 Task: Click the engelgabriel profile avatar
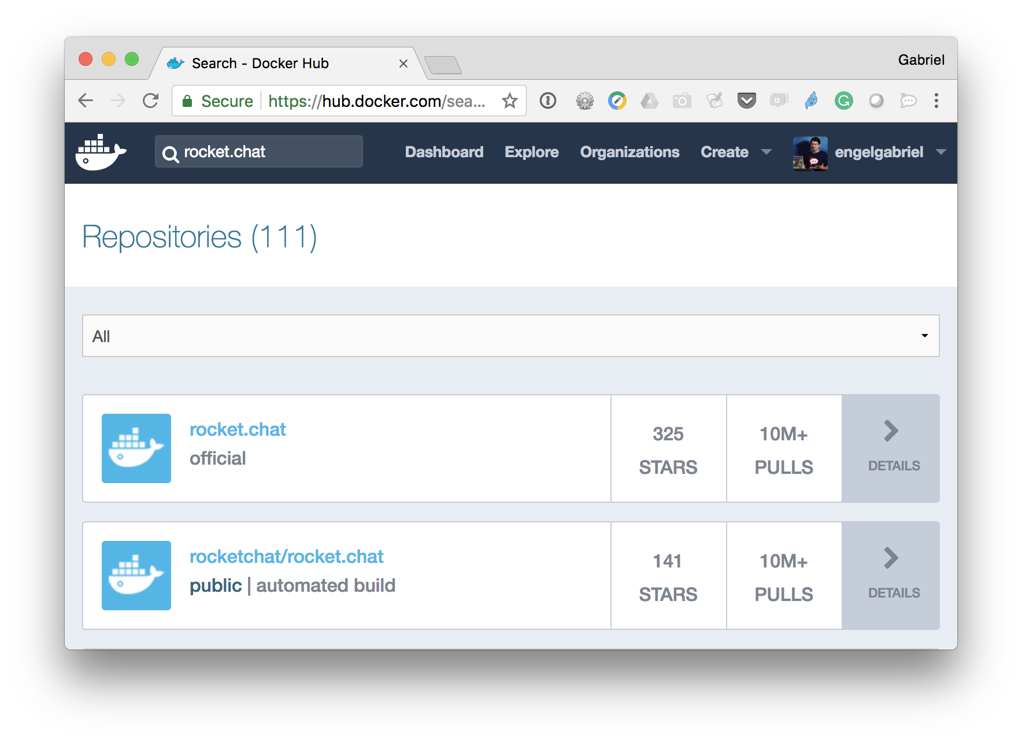tap(810, 153)
